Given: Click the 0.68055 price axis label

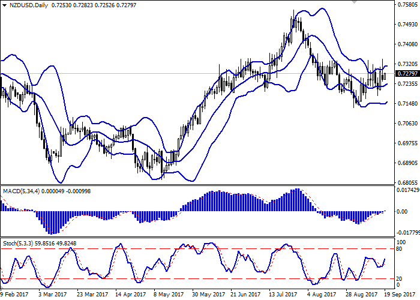Looking at the screenshot, I should point(407,183).
